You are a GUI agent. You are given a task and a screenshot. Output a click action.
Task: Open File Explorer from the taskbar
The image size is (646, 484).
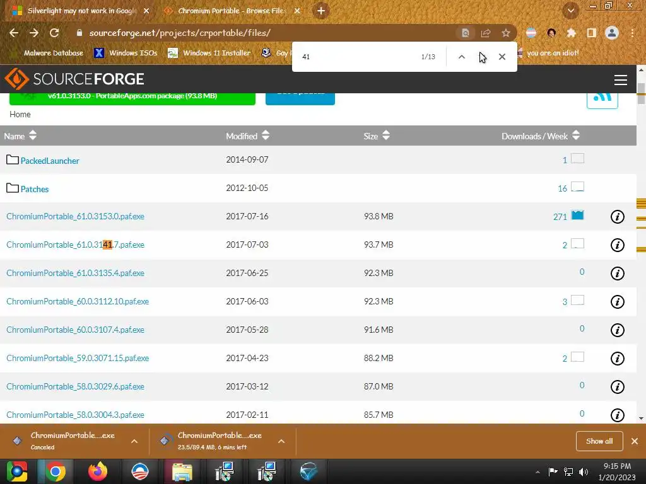[x=182, y=471]
